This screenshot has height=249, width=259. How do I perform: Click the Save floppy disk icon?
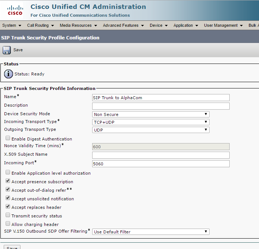(x=7, y=50)
